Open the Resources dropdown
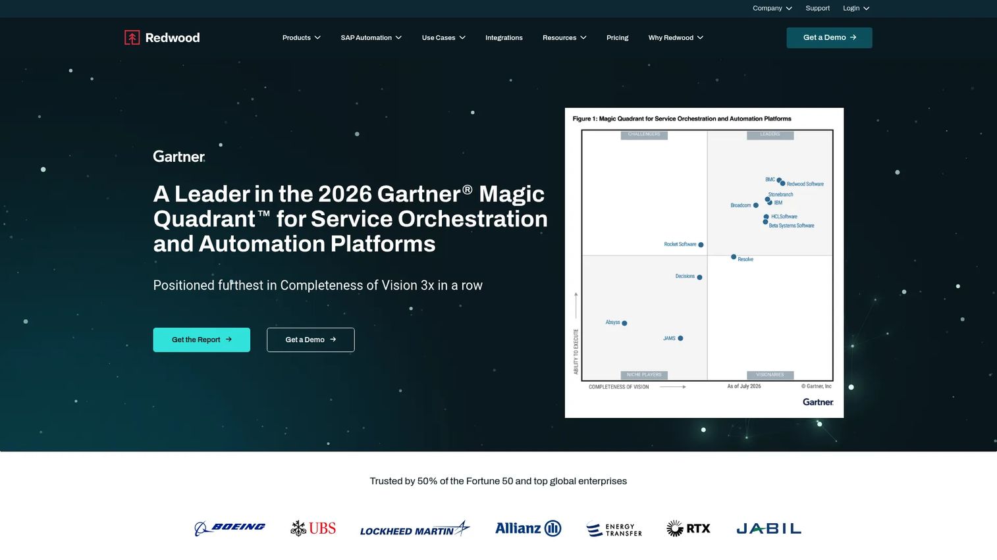The image size is (997, 560). click(x=564, y=38)
